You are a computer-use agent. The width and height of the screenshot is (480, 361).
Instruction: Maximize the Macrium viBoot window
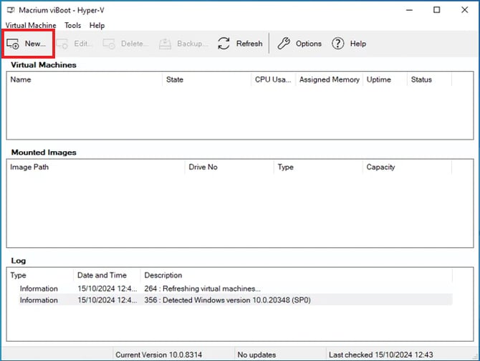pos(437,10)
